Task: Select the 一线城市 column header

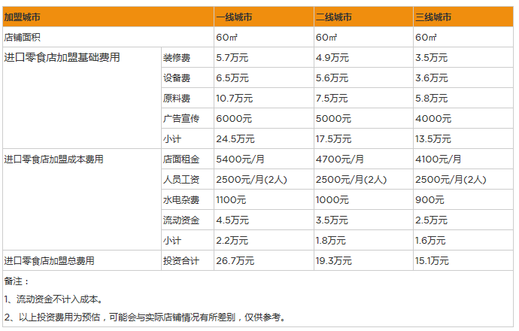Action: coord(236,17)
